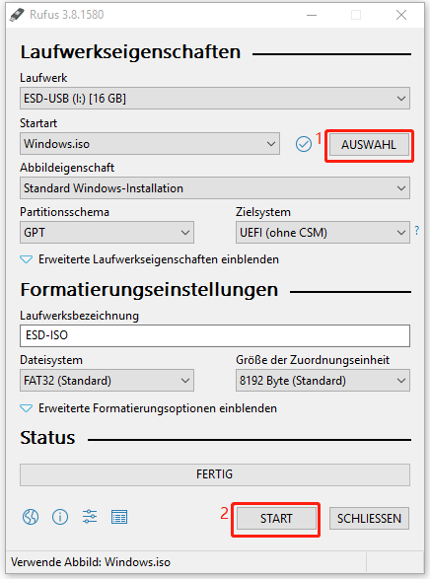The height and width of the screenshot is (579, 430).
Task: Open the Abbildeigenschaft dropdown
Action: (215, 188)
